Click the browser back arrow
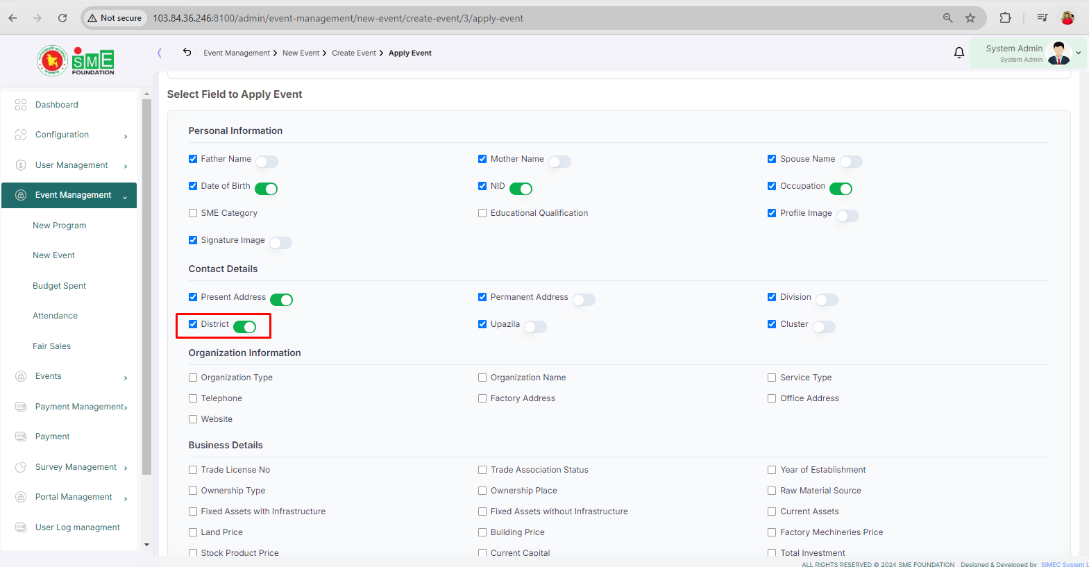This screenshot has width=1089, height=567. (12, 18)
